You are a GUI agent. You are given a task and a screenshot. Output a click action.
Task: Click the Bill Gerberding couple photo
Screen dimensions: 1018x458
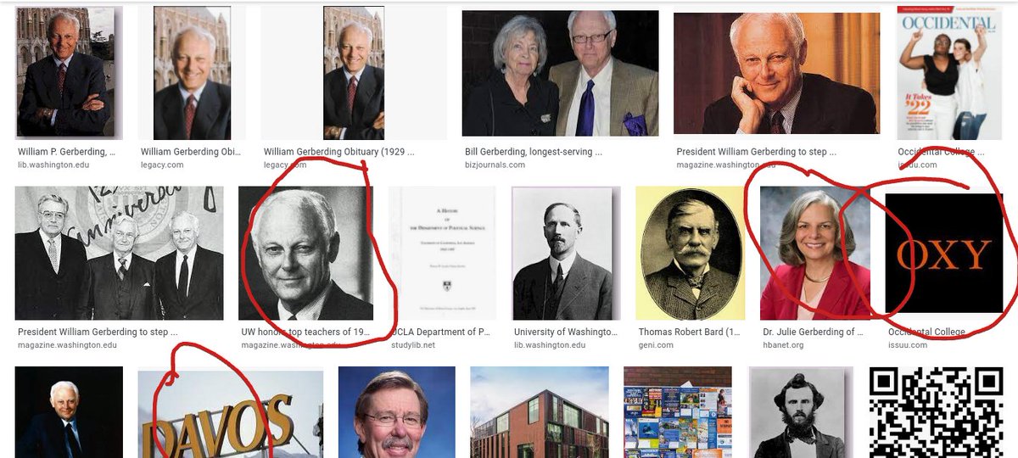pyautogui.click(x=560, y=73)
